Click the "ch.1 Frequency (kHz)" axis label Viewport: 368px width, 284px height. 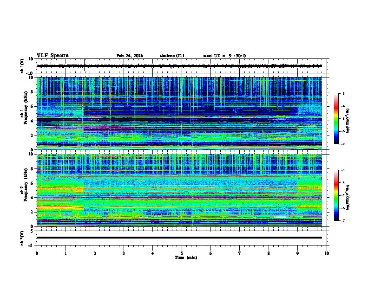[x=24, y=108]
